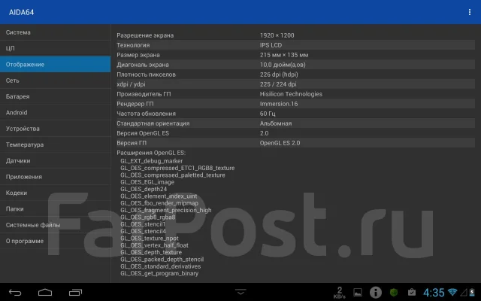Select the Версия OpenGL ES row label

pyautogui.click(x=143, y=133)
